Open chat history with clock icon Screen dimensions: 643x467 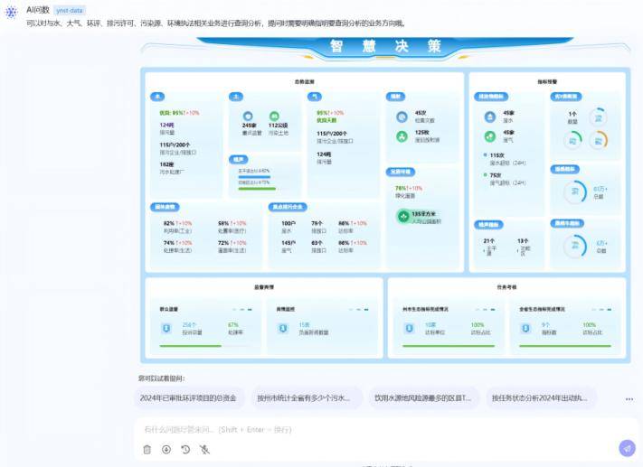(x=185, y=449)
